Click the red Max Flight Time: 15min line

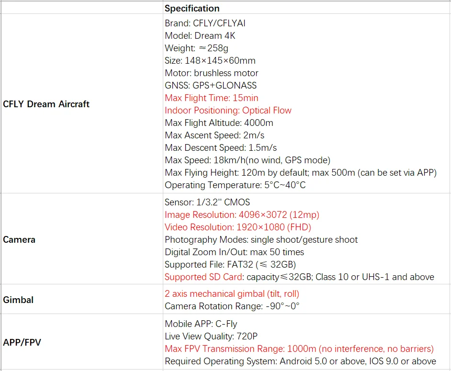[212, 98]
